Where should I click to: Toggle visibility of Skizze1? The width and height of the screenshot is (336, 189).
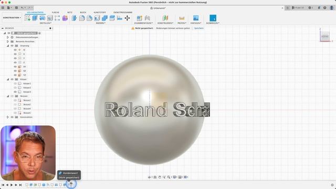15,100
